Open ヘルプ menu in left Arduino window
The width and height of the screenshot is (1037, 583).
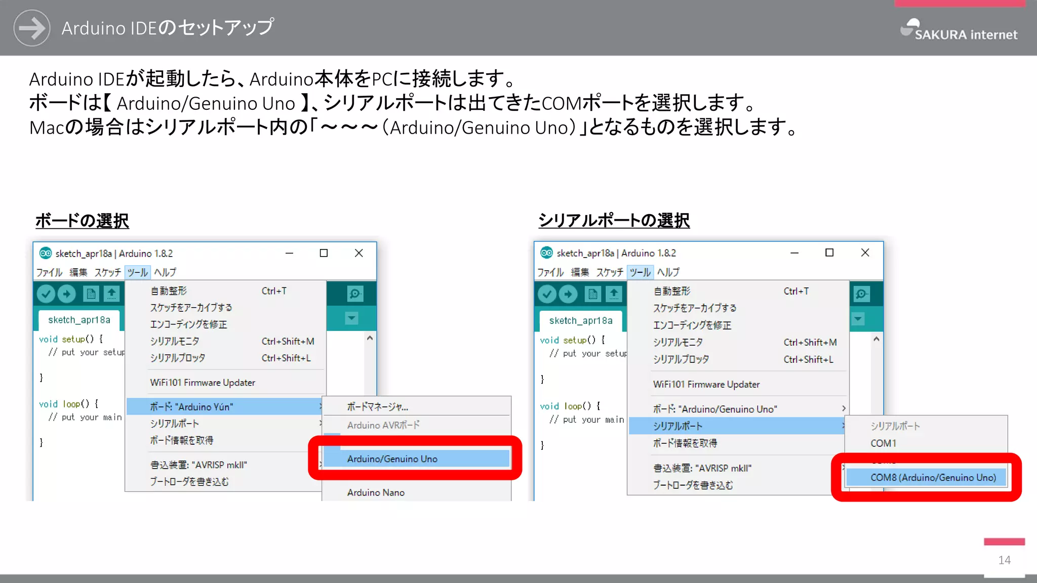pyautogui.click(x=165, y=272)
